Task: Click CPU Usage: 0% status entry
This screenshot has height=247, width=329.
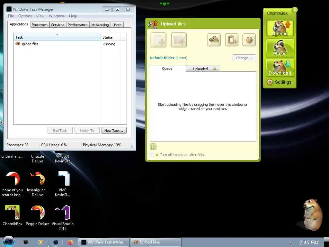Action: click(54, 145)
